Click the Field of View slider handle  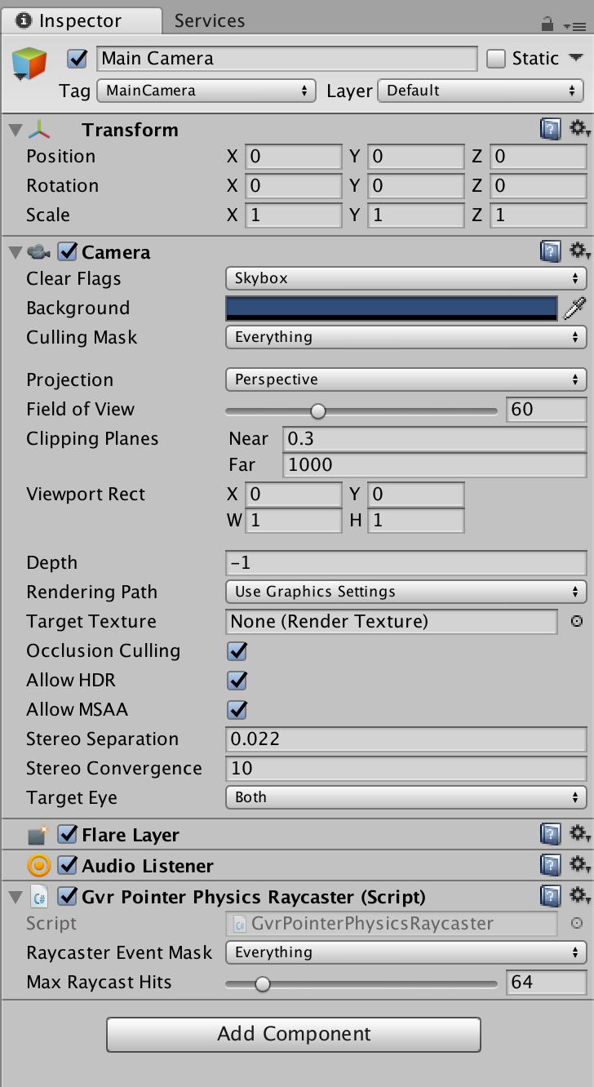pos(318,410)
